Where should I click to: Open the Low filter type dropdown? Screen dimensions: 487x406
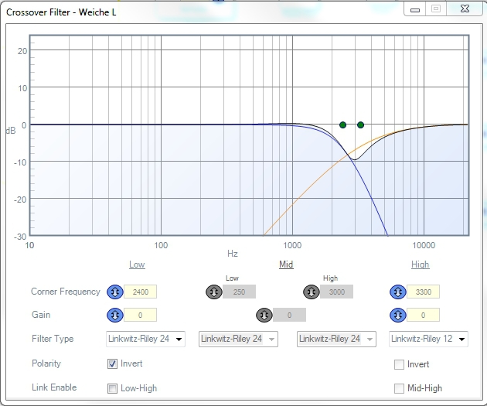[x=145, y=339]
